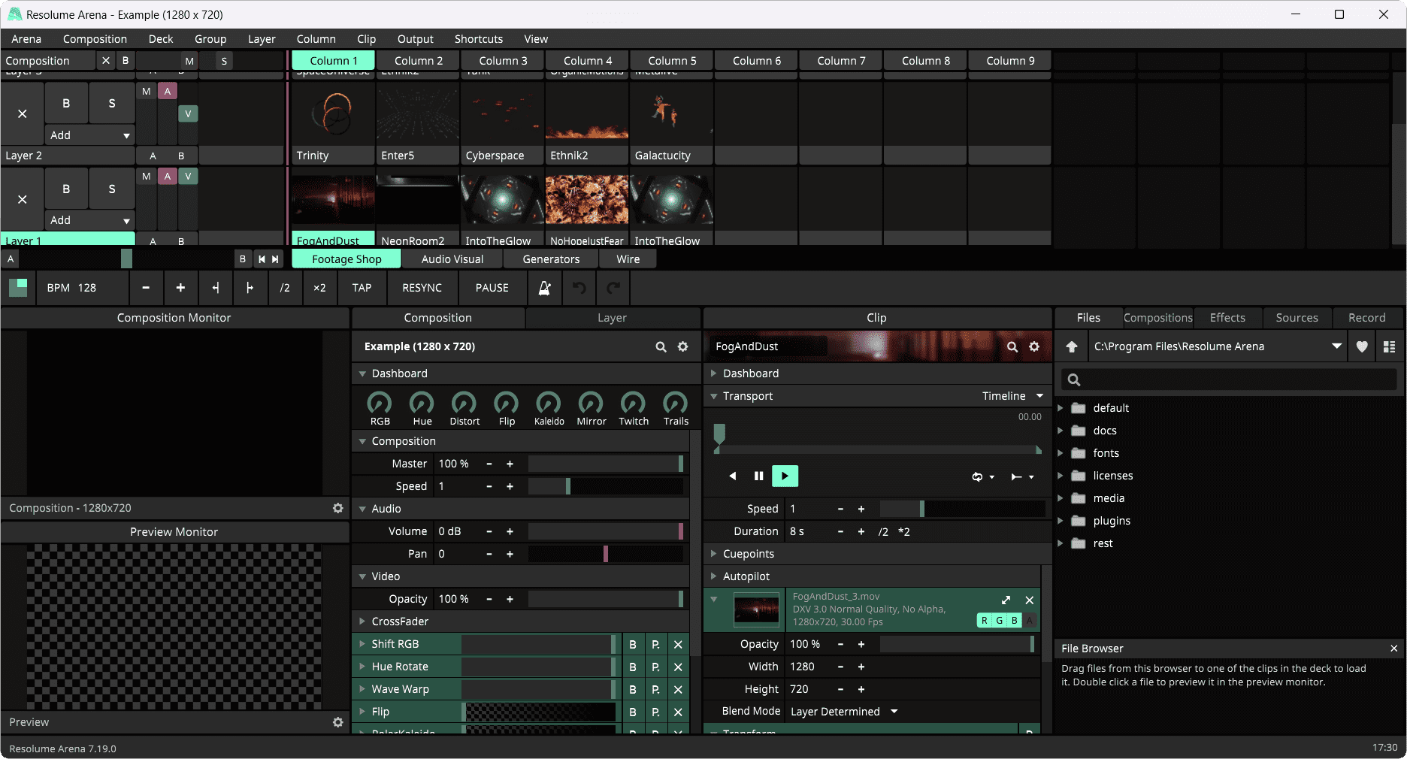Open the Output menu
Screen dimensions: 1407x759
point(415,39)
